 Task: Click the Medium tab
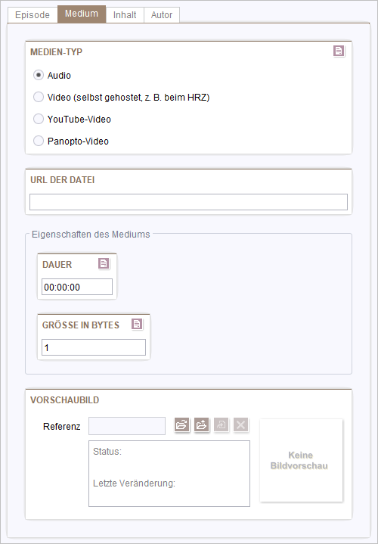(x=82, y=14)
